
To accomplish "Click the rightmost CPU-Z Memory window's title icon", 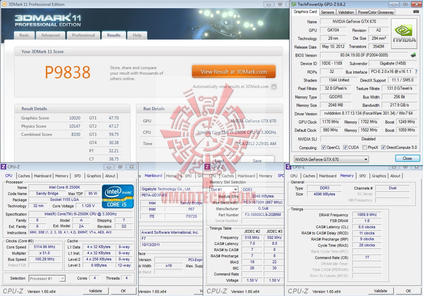I will (x=288, y=167).
